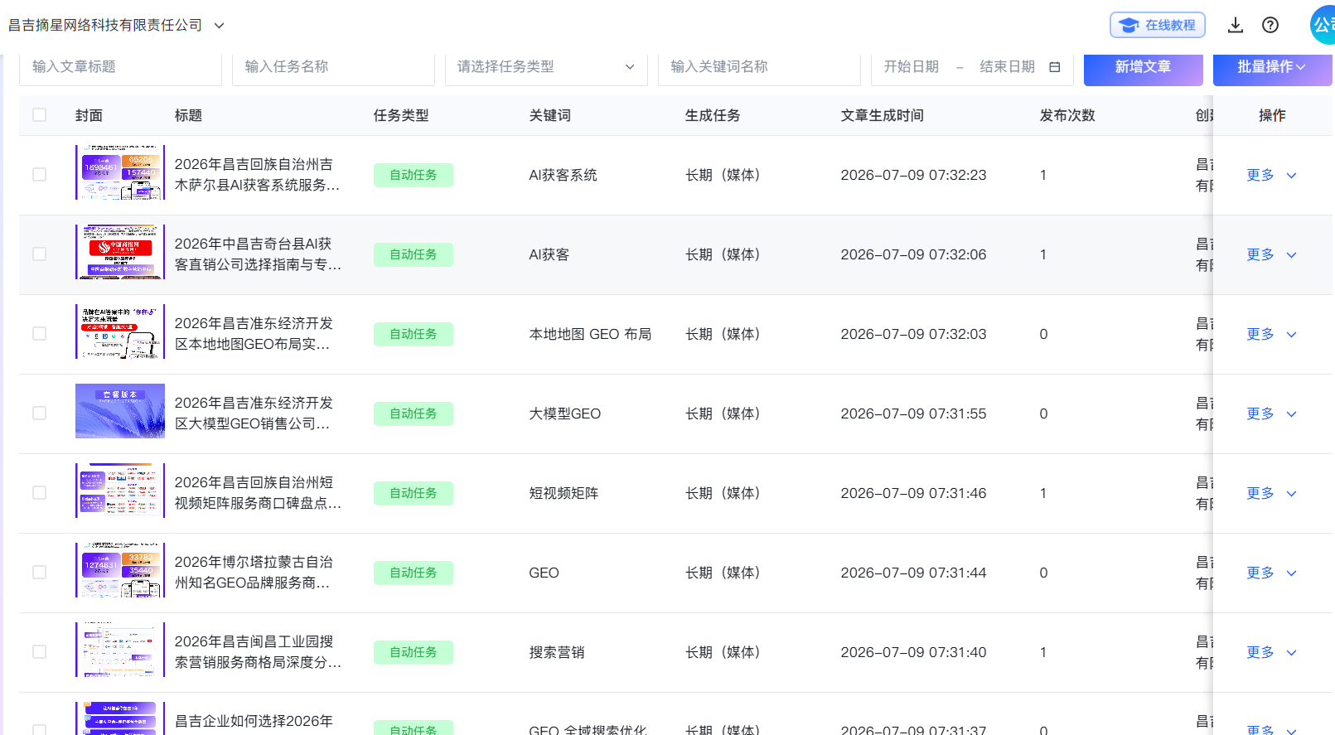Click the 自动任务 tag in the AI获客 row
1335x735 pixels.
tap(414, 254)
